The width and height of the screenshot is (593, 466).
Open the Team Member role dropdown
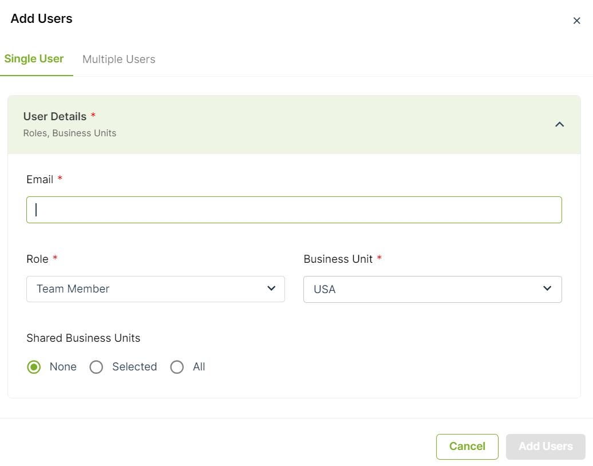pyautogui.click(x=156, y=289)
